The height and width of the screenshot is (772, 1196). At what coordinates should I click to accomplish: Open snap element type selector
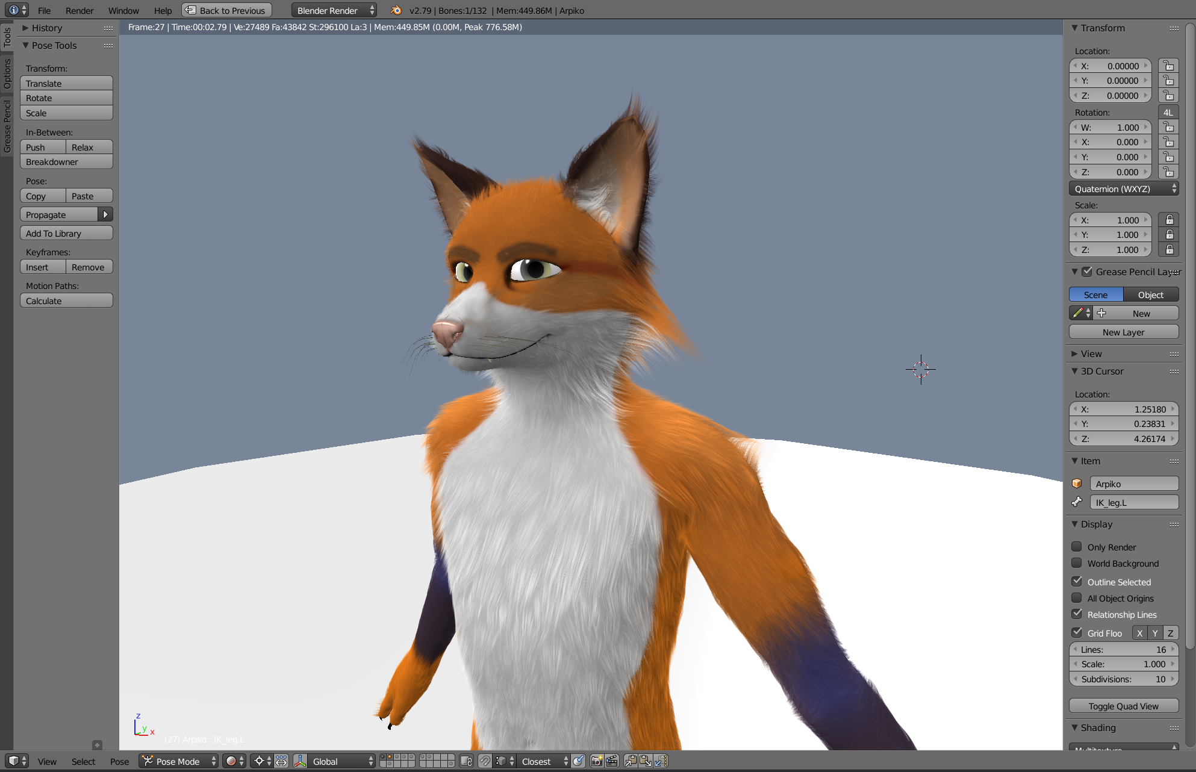tap(505, 761)
